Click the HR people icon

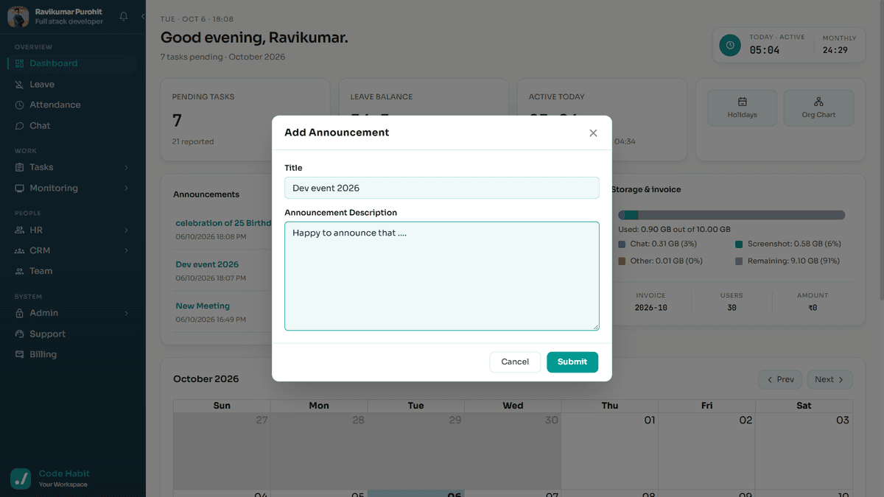tap(20, 230)
